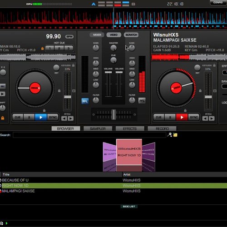Click the left channel Gain knob

[x=96, y=48]
